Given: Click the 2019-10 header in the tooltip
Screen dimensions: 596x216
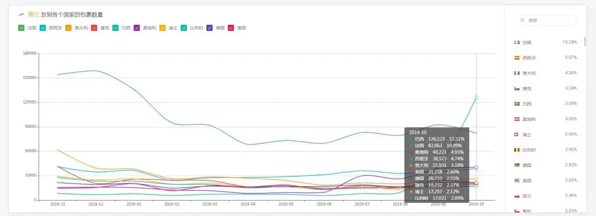Looking at the screenshot, I should tap(418, 132).
